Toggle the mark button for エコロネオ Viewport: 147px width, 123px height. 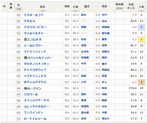pos(19,39)
